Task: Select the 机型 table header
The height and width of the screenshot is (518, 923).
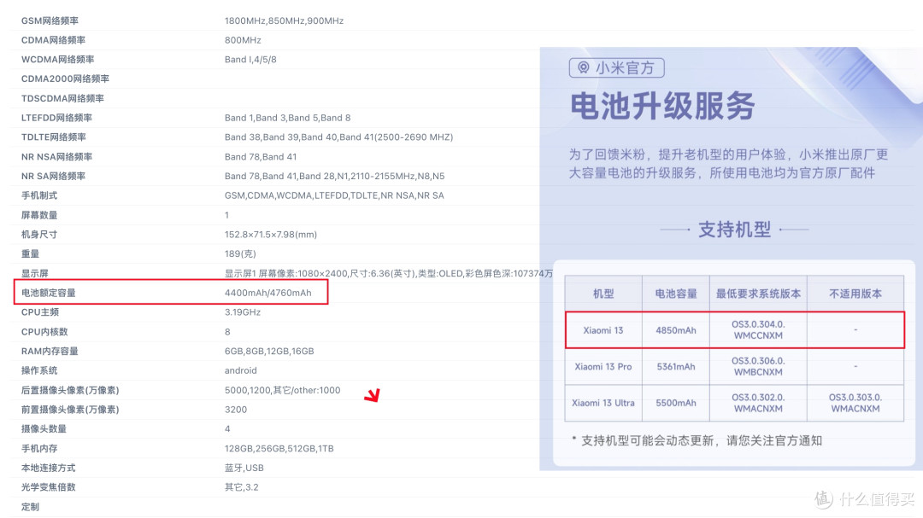Action: pyautogui.click(x=603, y=294)
